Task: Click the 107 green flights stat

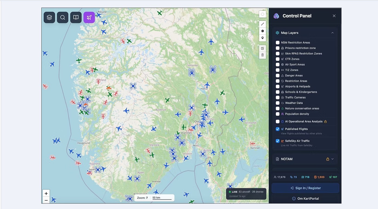Action: click(333, 177)
